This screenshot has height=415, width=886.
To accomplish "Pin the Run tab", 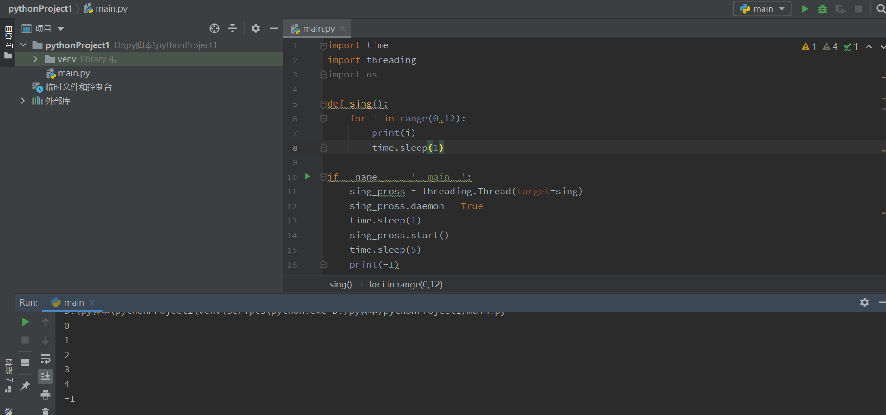I will pyautogui.click(x=25, y=385).
